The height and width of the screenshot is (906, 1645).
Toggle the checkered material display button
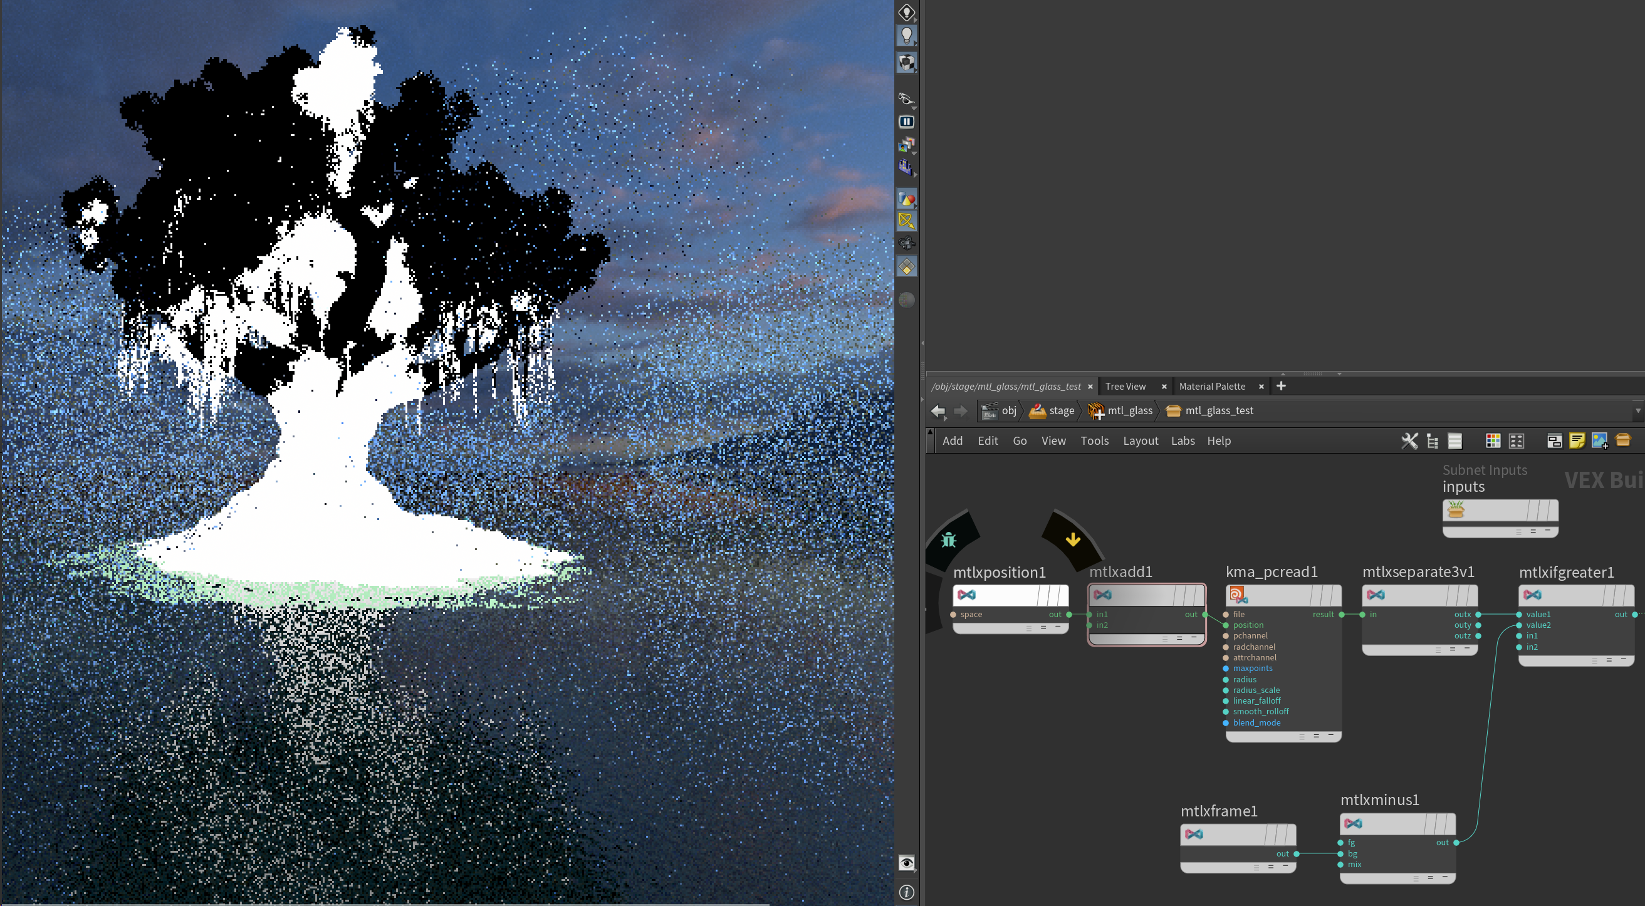906,63
